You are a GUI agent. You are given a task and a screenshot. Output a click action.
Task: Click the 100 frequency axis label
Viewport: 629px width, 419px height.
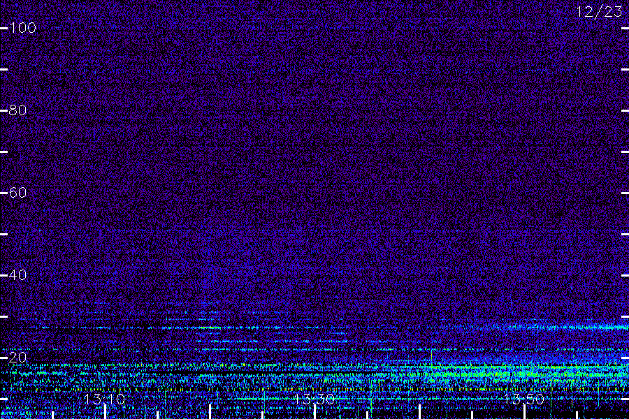(22, 28)
